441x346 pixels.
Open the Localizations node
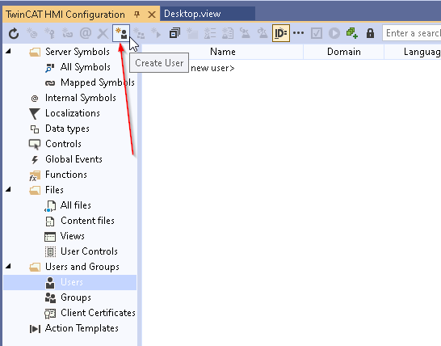[72, 113]
